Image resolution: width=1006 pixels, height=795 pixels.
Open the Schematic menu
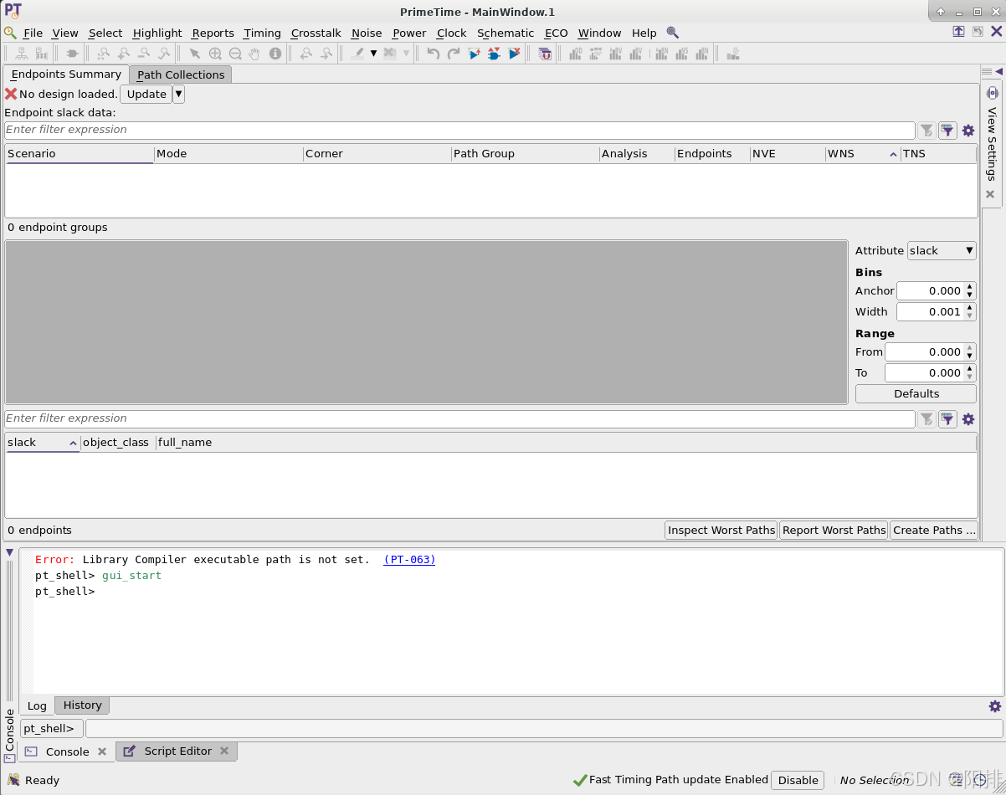tap(506, 33)
